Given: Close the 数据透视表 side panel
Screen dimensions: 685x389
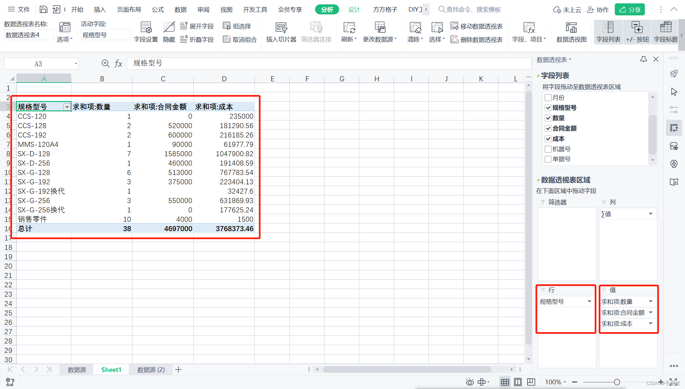Looking at the screenshot, I should pos(656,59).
